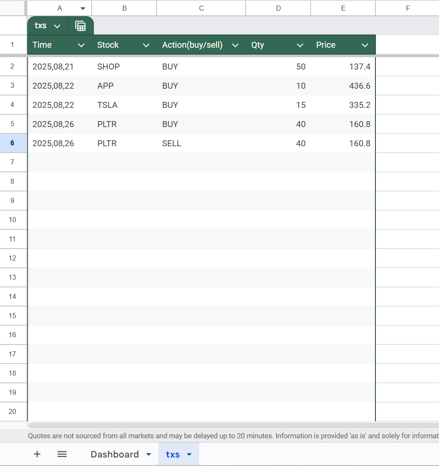Image resolution: width=439 pixels, height=466 pixels.
Task: Open the Action(buy/sell) column dropdown
Action: pyautogui.click(x=235, y=45)
